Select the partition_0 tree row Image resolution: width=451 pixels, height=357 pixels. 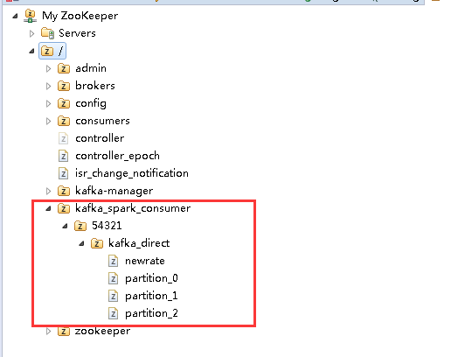click(151, 278)
